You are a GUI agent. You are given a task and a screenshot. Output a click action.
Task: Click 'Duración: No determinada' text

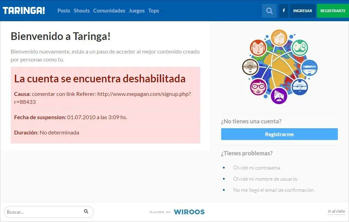tap(47, 132)
